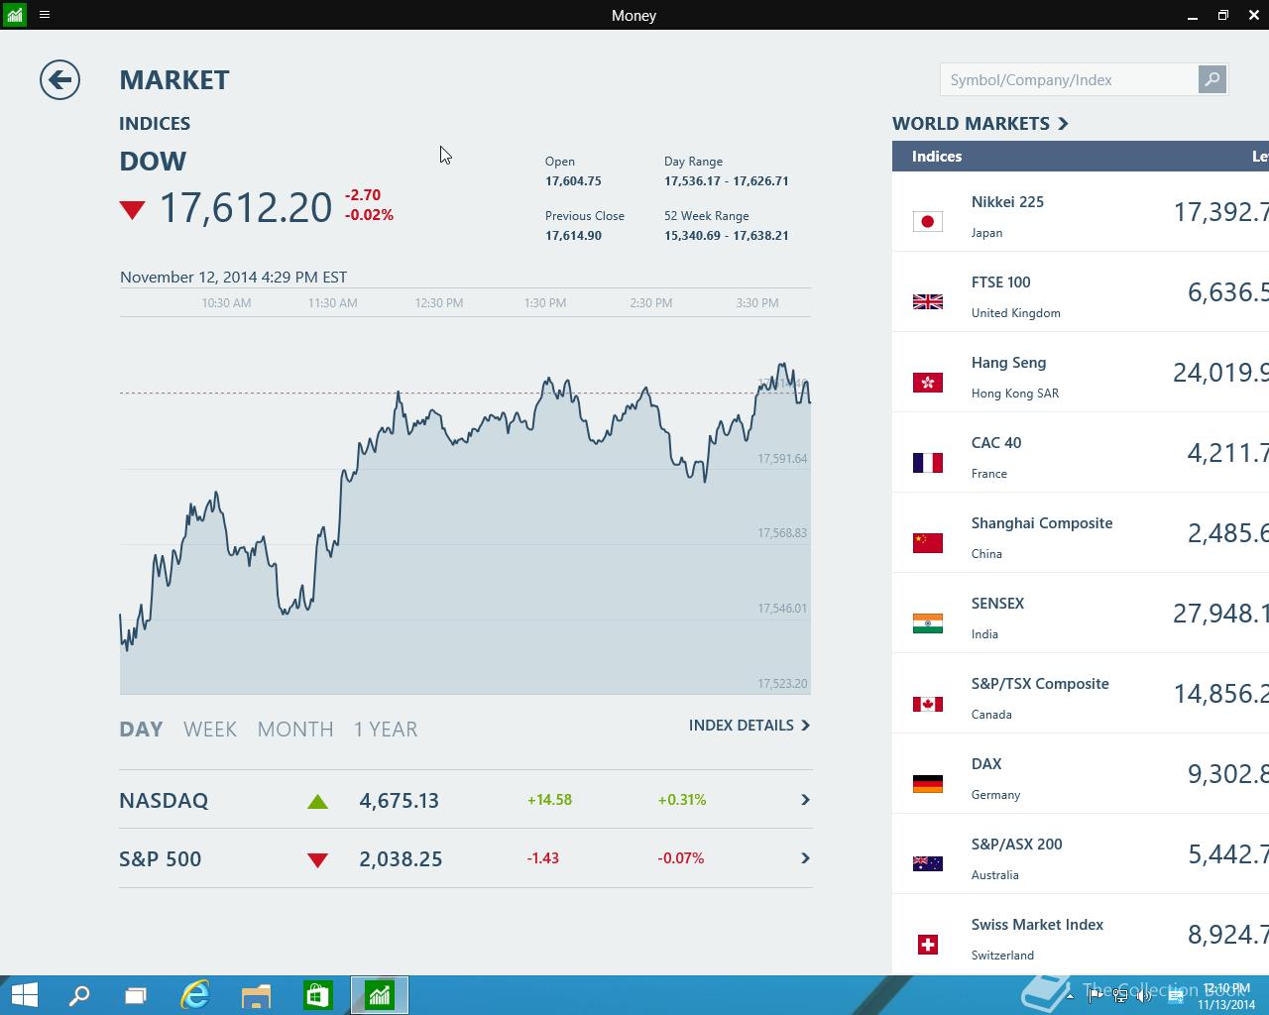Screen dimensions: 1269x1015
Task: Click the Open value 17,604.75
Action: (x=573, y=181)
